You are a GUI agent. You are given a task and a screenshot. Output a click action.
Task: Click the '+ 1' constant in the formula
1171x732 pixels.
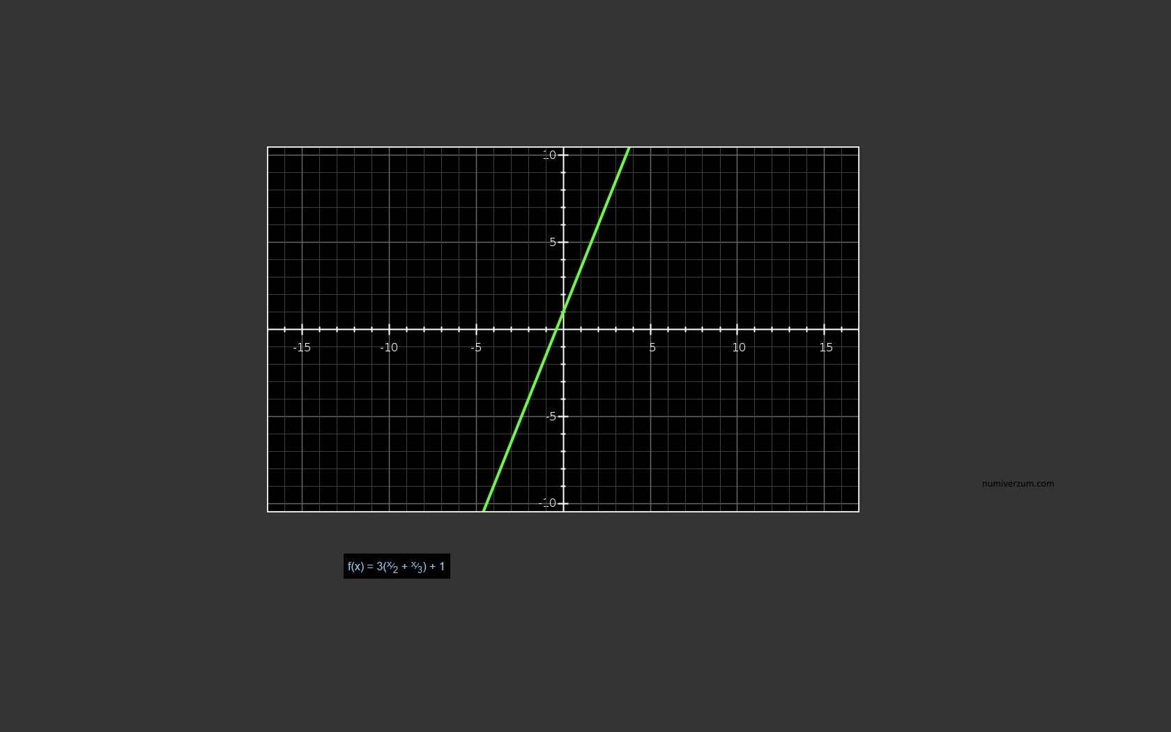point(437,566)
